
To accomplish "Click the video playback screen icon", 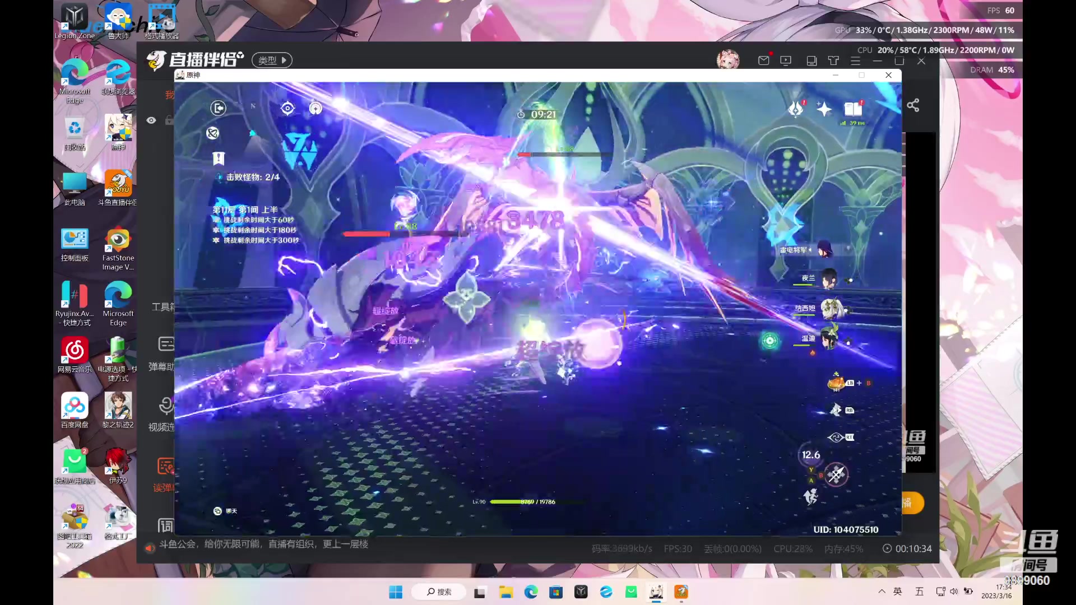I will click(x=786, y=61).
